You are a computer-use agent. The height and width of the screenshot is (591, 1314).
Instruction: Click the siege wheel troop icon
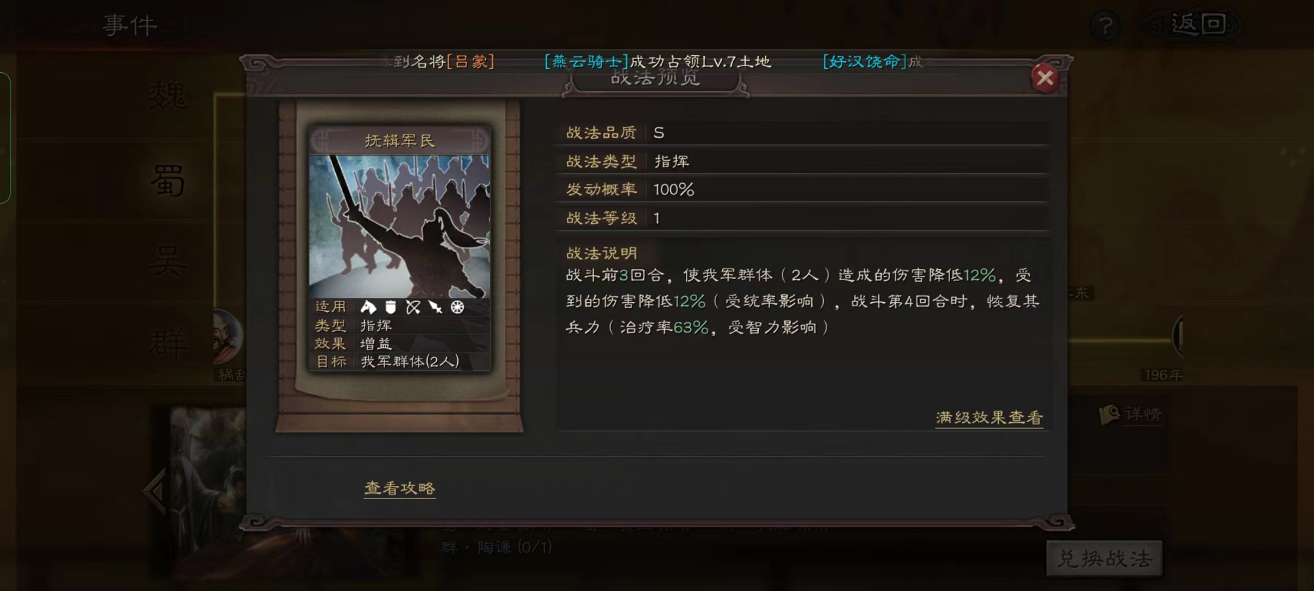457,307
